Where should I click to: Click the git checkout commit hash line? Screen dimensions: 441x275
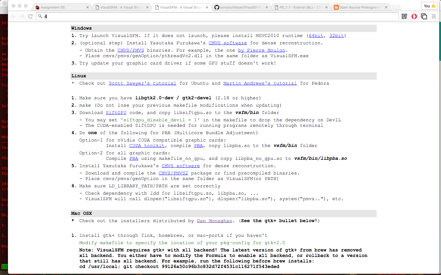(179, 267)
